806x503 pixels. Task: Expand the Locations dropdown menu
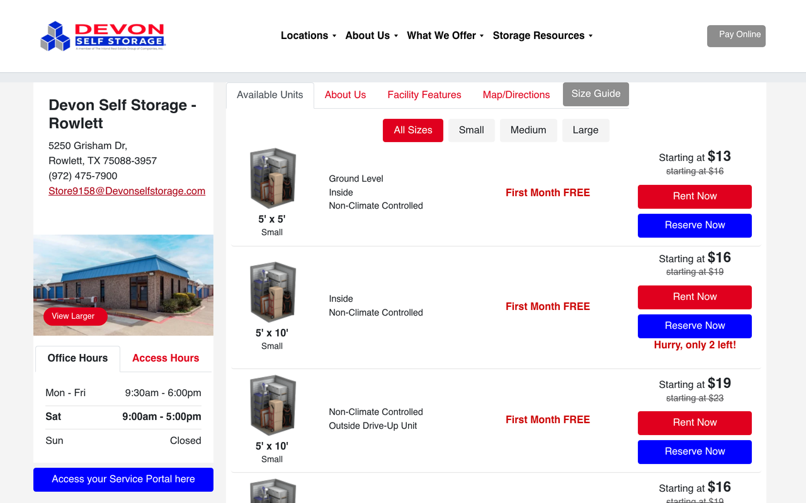309,36
